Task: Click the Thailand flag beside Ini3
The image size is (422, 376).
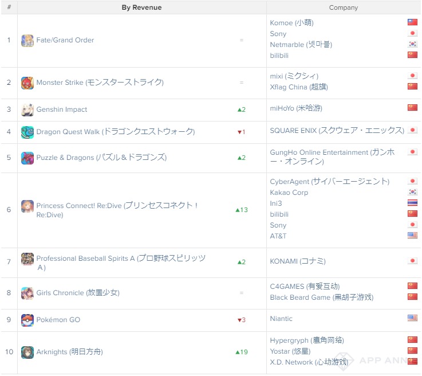Action: (412, 203)
